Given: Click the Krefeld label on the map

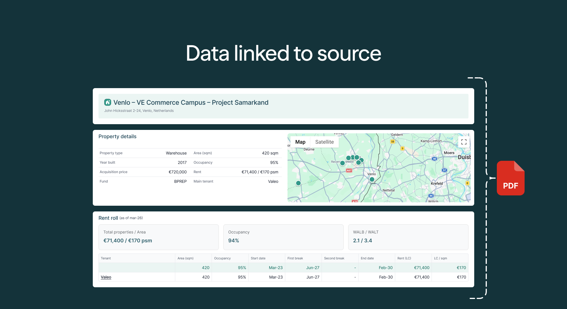Looking at the screenshot, I should click(x=436, y=183).
